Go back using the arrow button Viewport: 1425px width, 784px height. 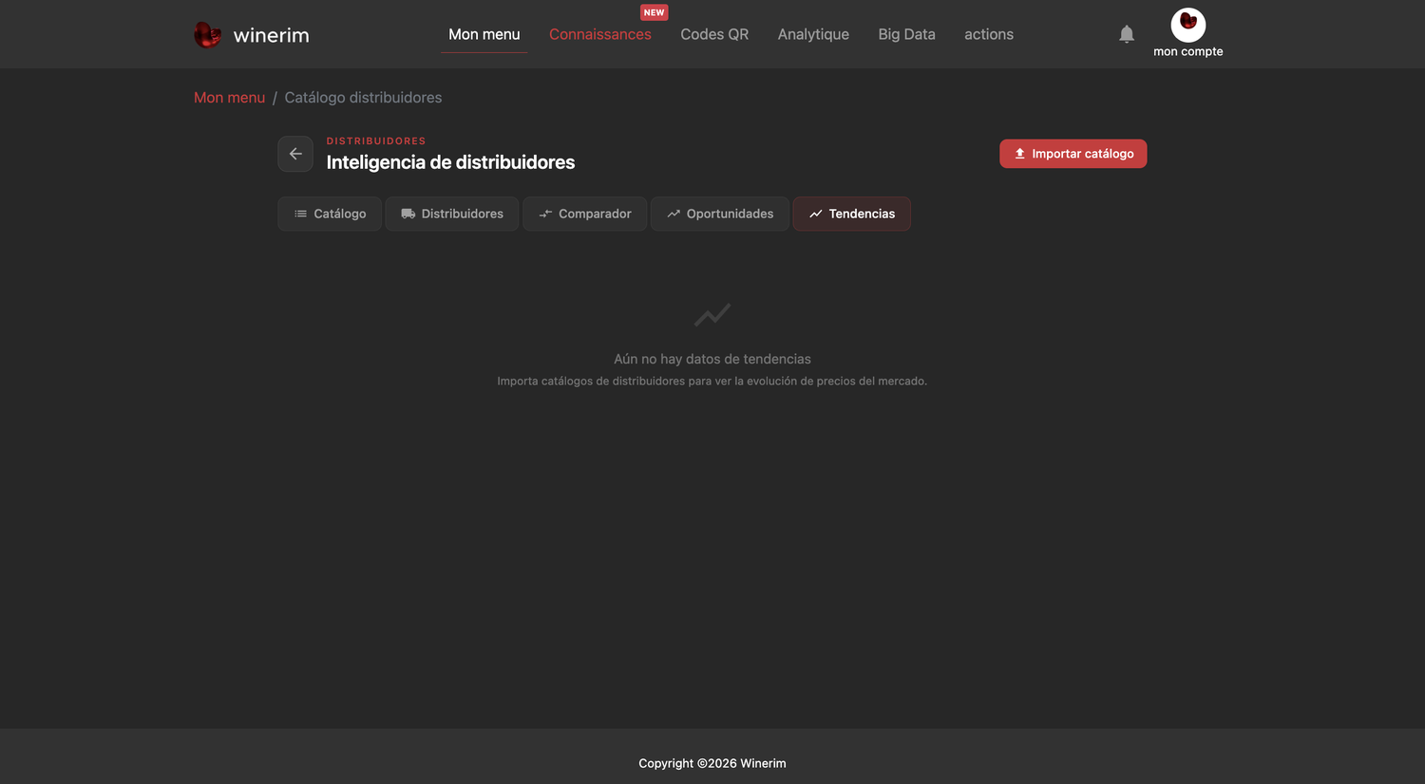(x=295, y=154)
